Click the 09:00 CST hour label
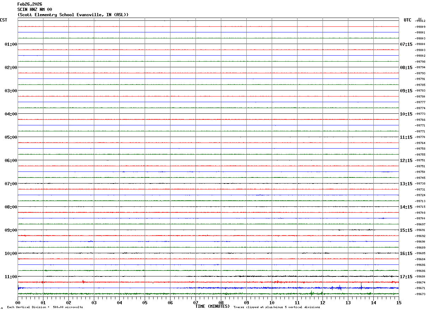The image size is (427, 312). 11,230
